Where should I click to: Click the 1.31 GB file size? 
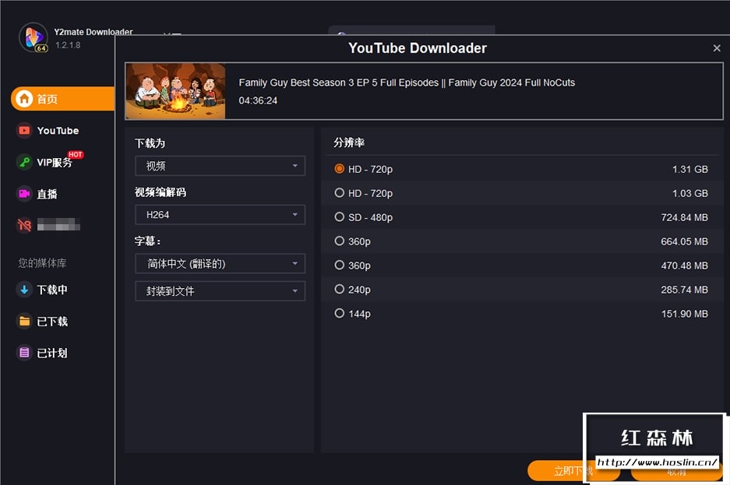[x=690, y=169]
